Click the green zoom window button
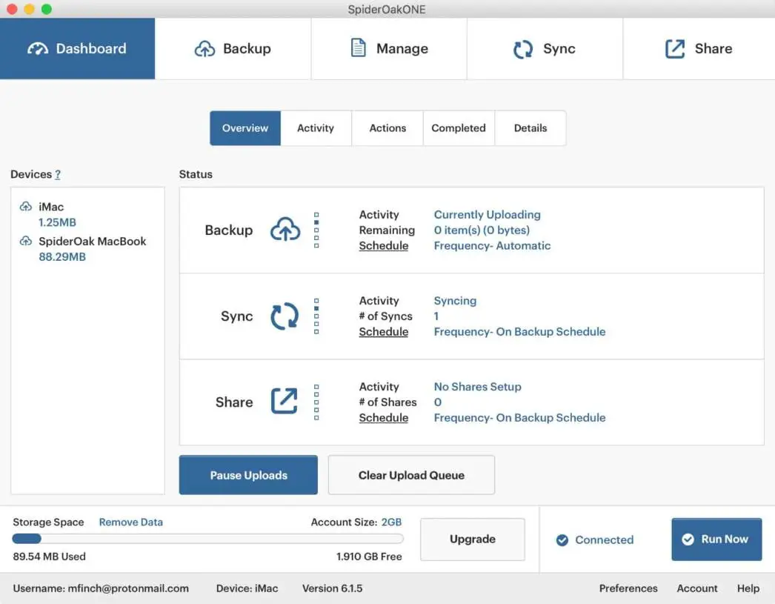The image size is (775, 604). pos(47,9)
